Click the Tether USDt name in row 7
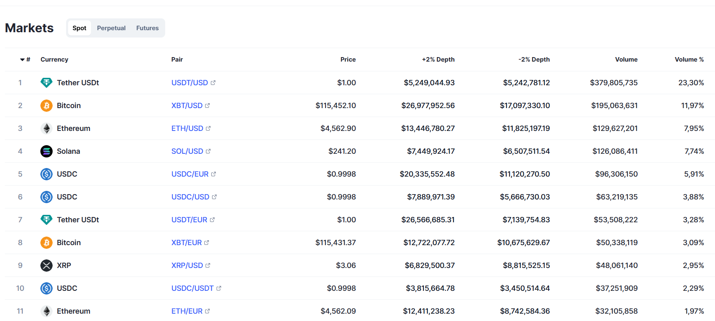Image resolution: width=715 pixels, height=321 pixels. click(x=78, y=220)
